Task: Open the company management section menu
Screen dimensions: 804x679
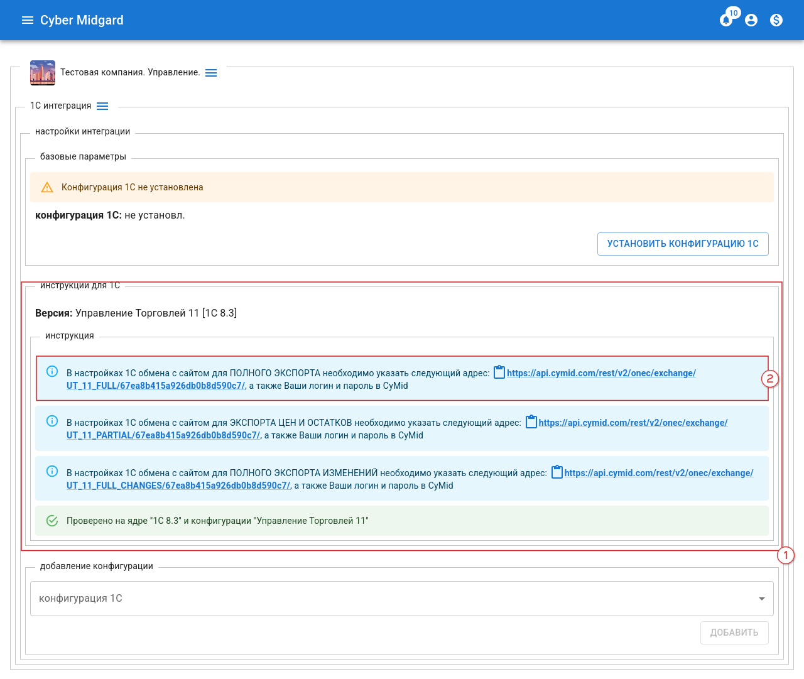Action: click(x=211, y=73)
